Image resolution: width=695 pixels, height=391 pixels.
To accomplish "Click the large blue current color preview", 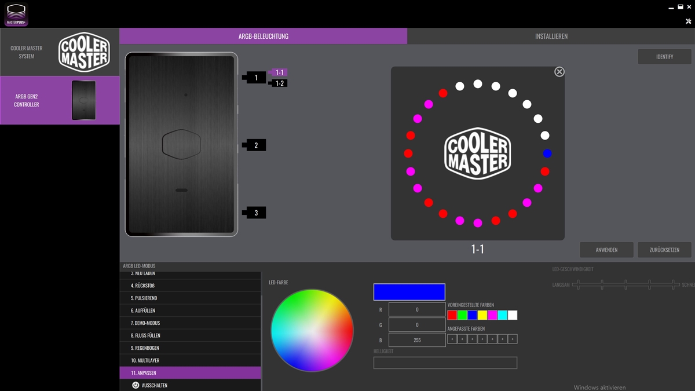I will click(409, 292).
